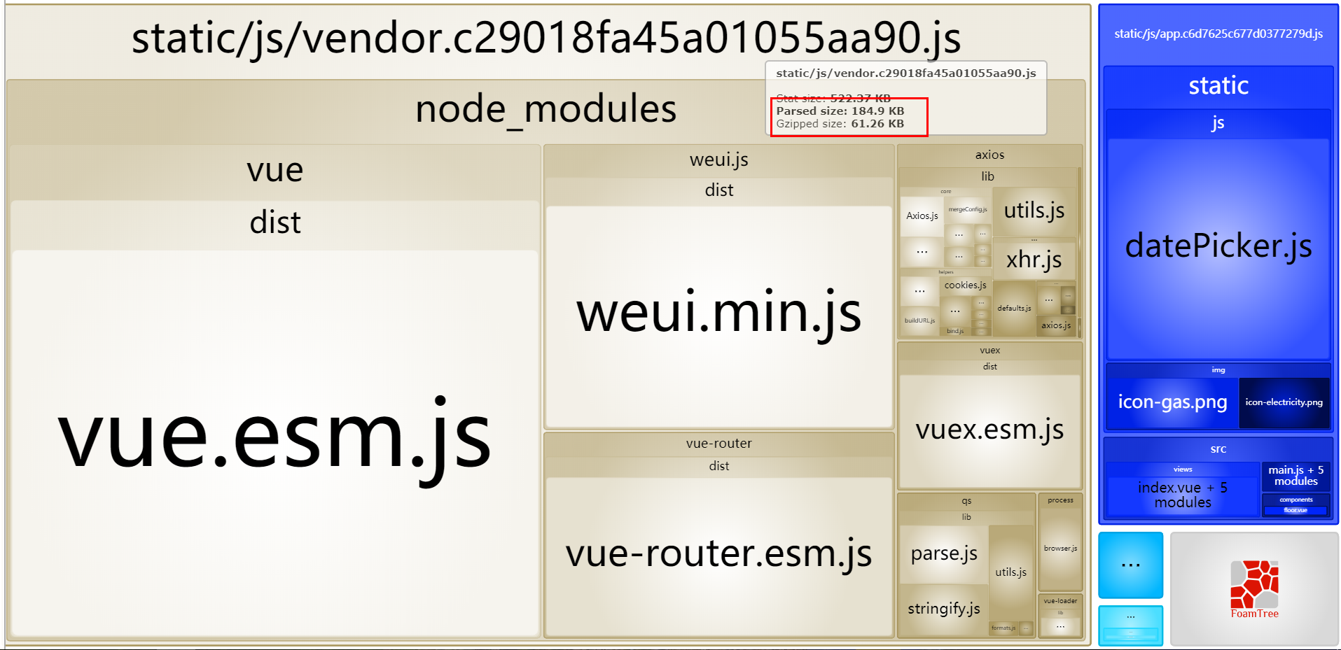Select the vuex.esm.js block
The width and height of the screenshot is (1341, 650).
pos(989,431)
